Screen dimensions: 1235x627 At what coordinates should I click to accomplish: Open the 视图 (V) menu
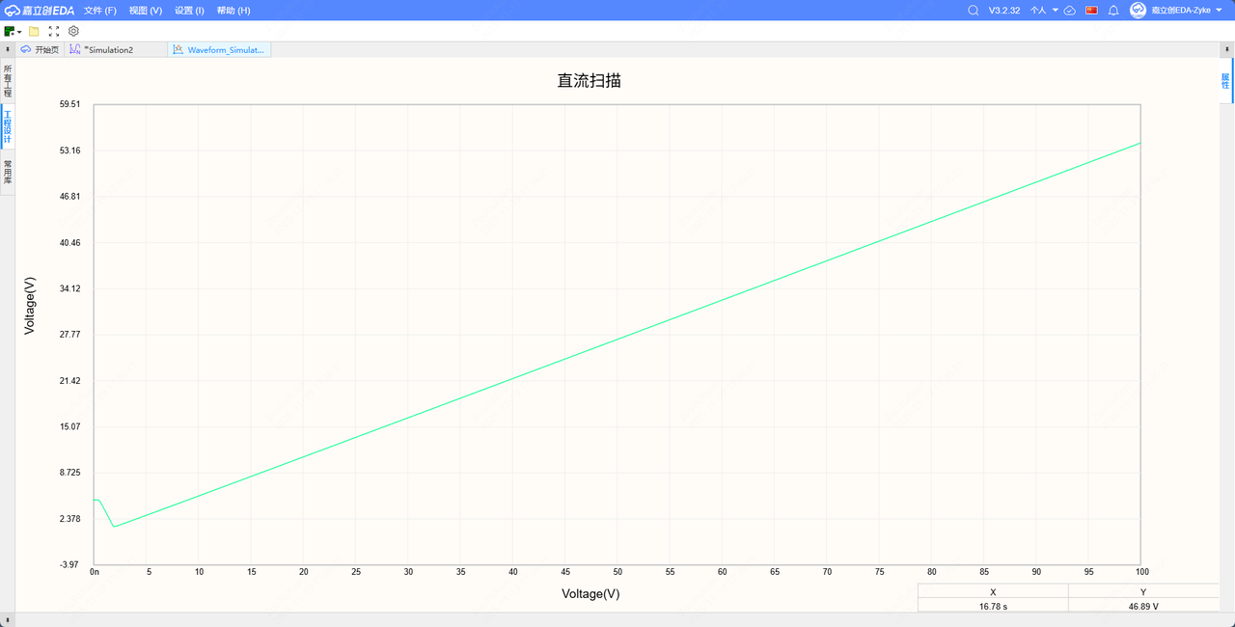tap(146, 11)
